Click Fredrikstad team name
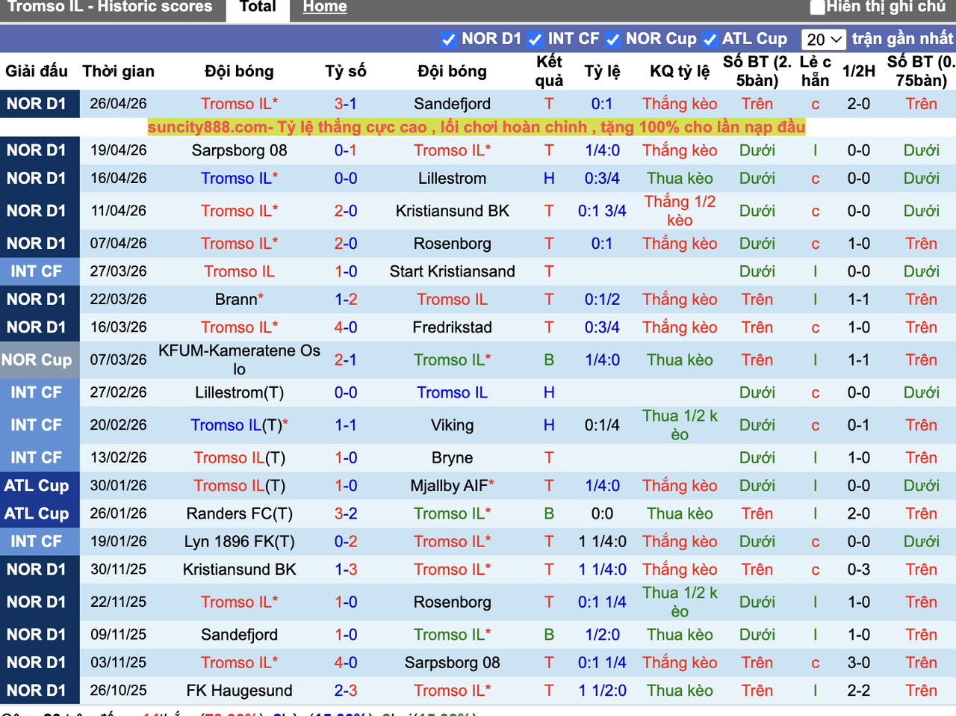Image resolution: width=956 pixels, height=716 pixels. 452,327
